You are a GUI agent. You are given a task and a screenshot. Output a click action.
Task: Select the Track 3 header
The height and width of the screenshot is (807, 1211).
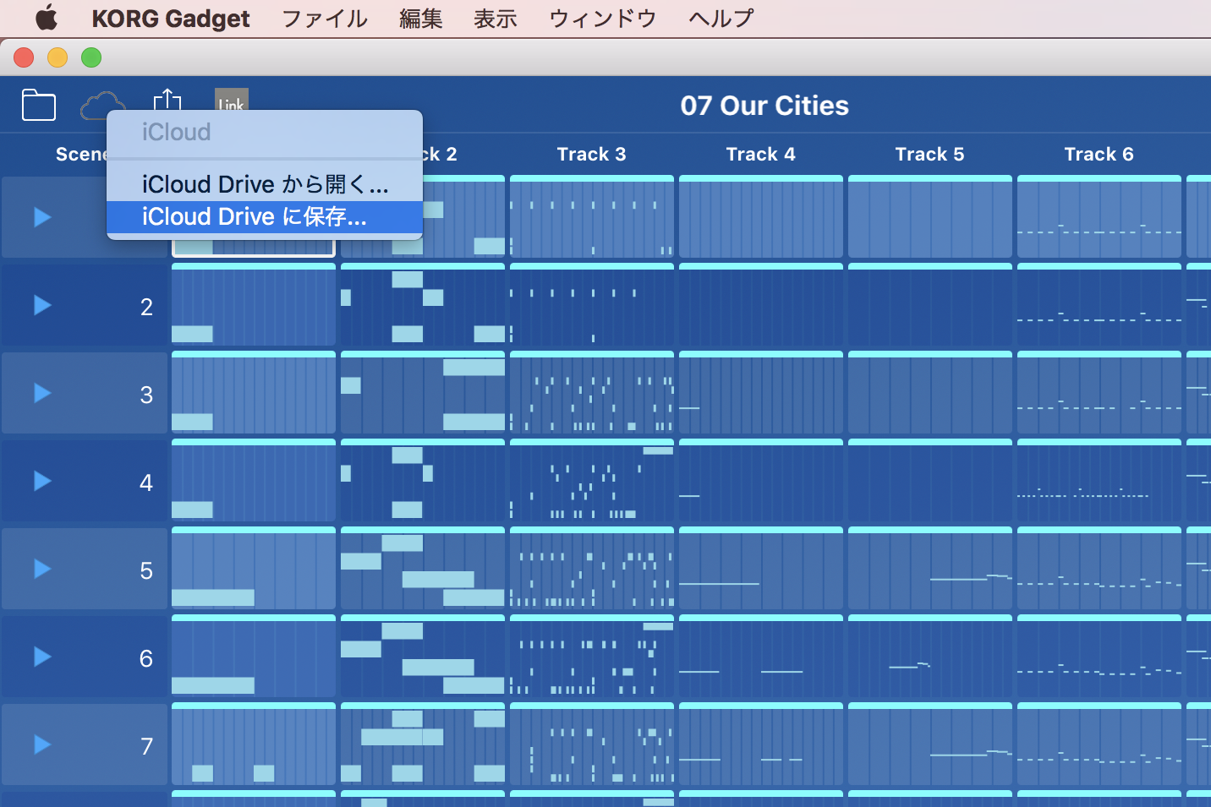point(591,154)
